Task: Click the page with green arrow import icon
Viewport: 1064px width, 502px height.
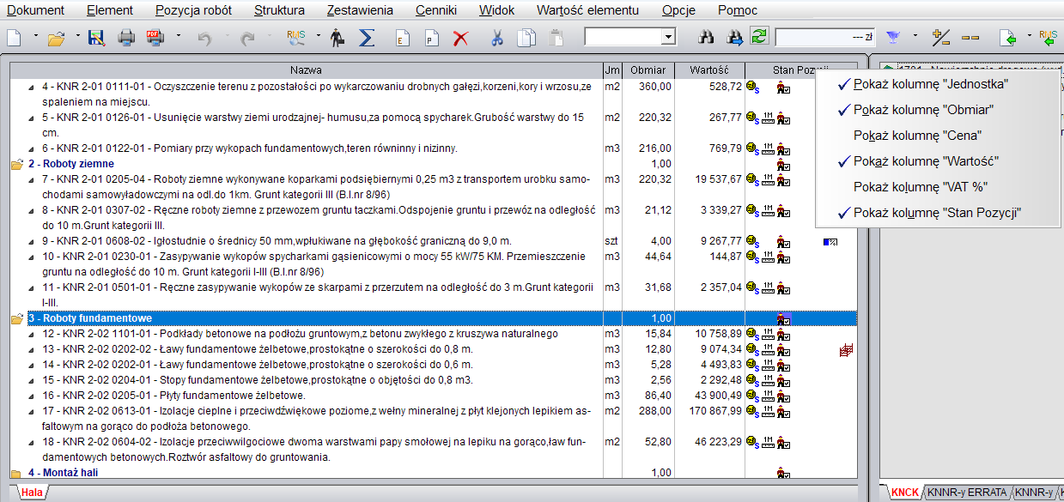Action: (1009, 38)
